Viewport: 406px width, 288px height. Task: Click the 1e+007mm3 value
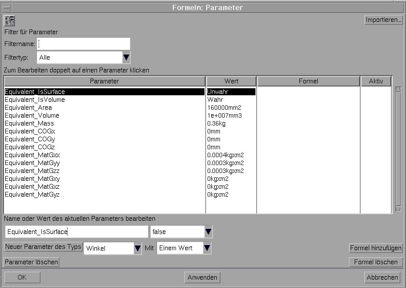224,115
